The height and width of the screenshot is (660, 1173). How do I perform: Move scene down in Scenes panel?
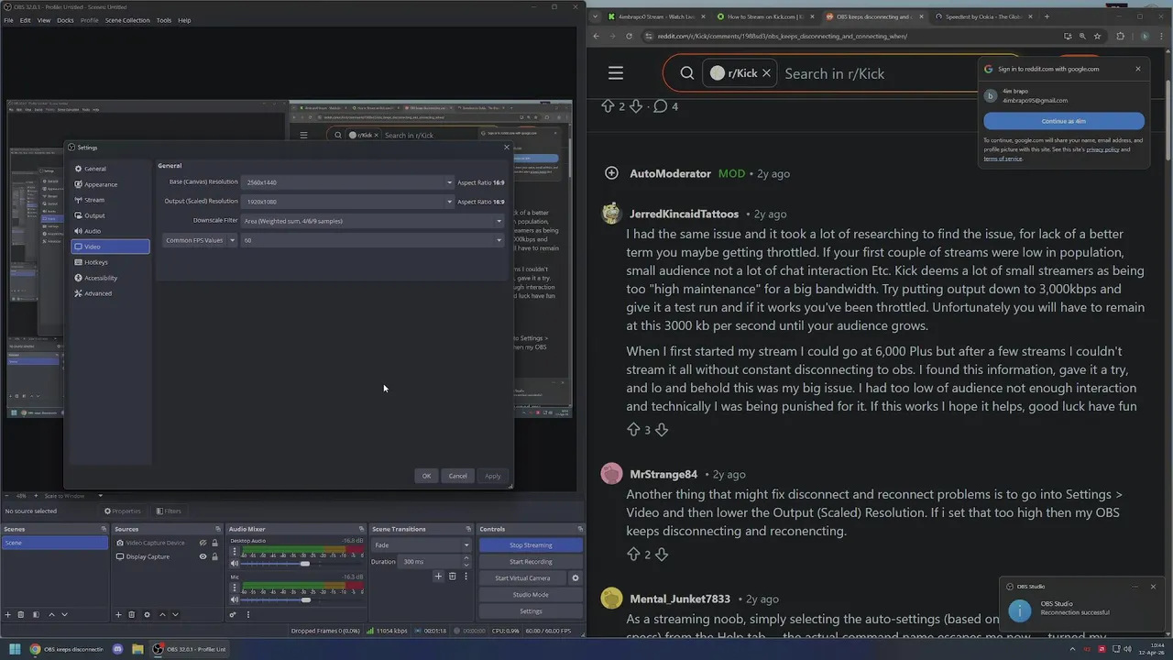(64, 614)
